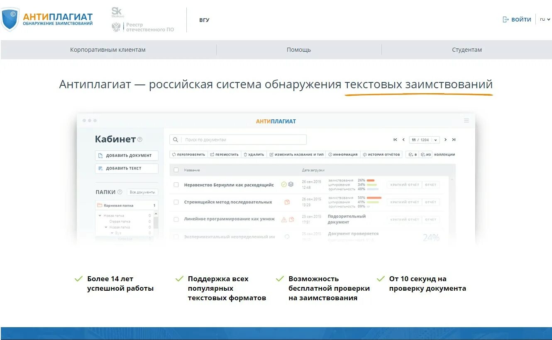Click ПЕРЕМЕСТИТЬ toolbar button
This screenshot has width=552, height=340.
(224, 154)
